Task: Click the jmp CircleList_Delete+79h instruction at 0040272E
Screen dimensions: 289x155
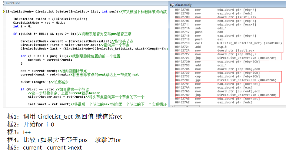Action: pos(226,58)
